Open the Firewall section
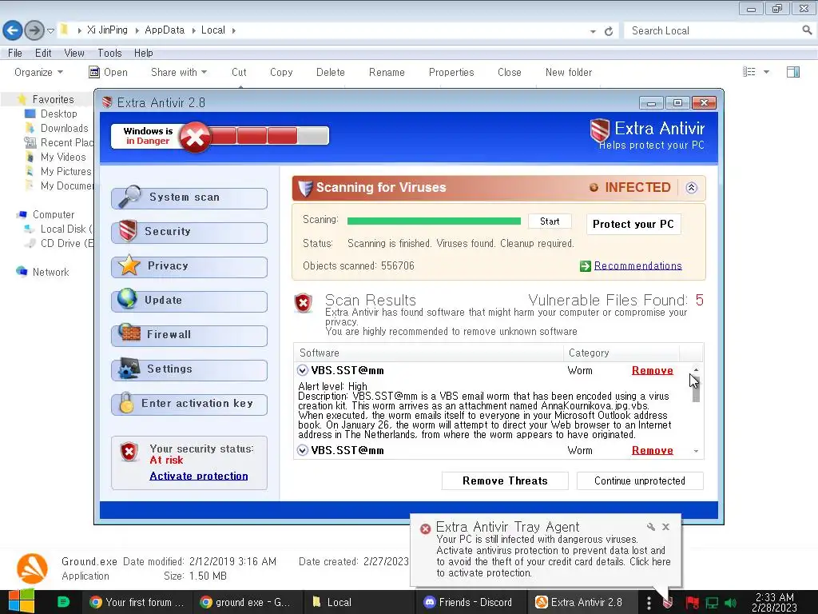The image size is (818, 614). tap(189, 335)
